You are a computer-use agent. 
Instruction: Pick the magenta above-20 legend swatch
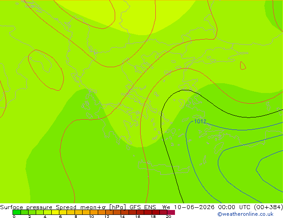tap(171, 212)
